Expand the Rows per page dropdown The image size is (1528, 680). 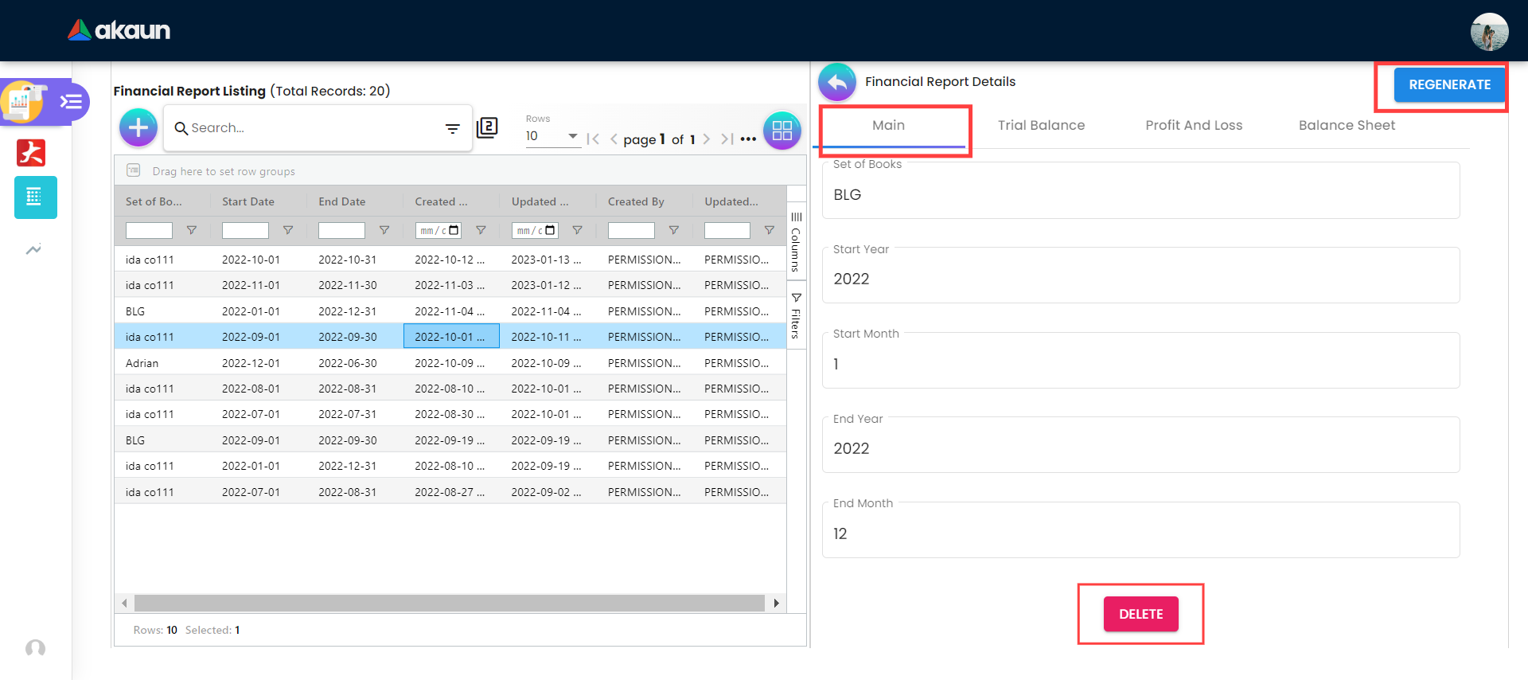(571, 136)
